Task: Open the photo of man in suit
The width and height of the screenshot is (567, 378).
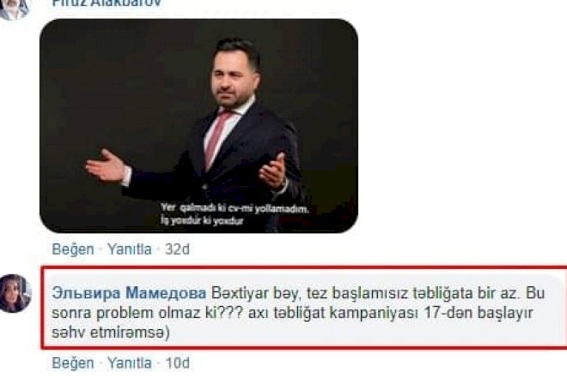Action: [x=198, y=126]
